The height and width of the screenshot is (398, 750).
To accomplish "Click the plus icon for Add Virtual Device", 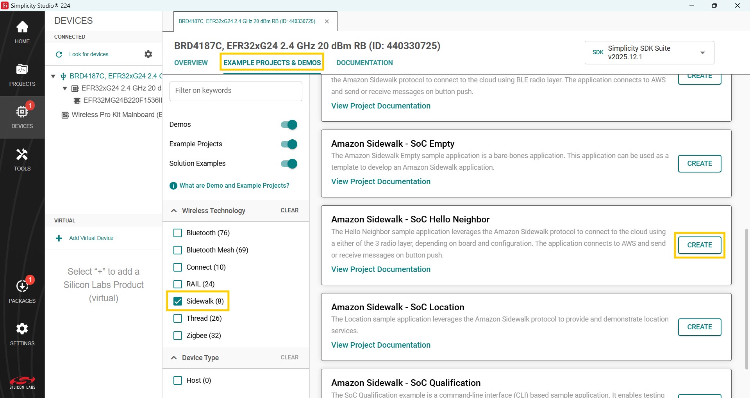I will [x=59, y=238].
